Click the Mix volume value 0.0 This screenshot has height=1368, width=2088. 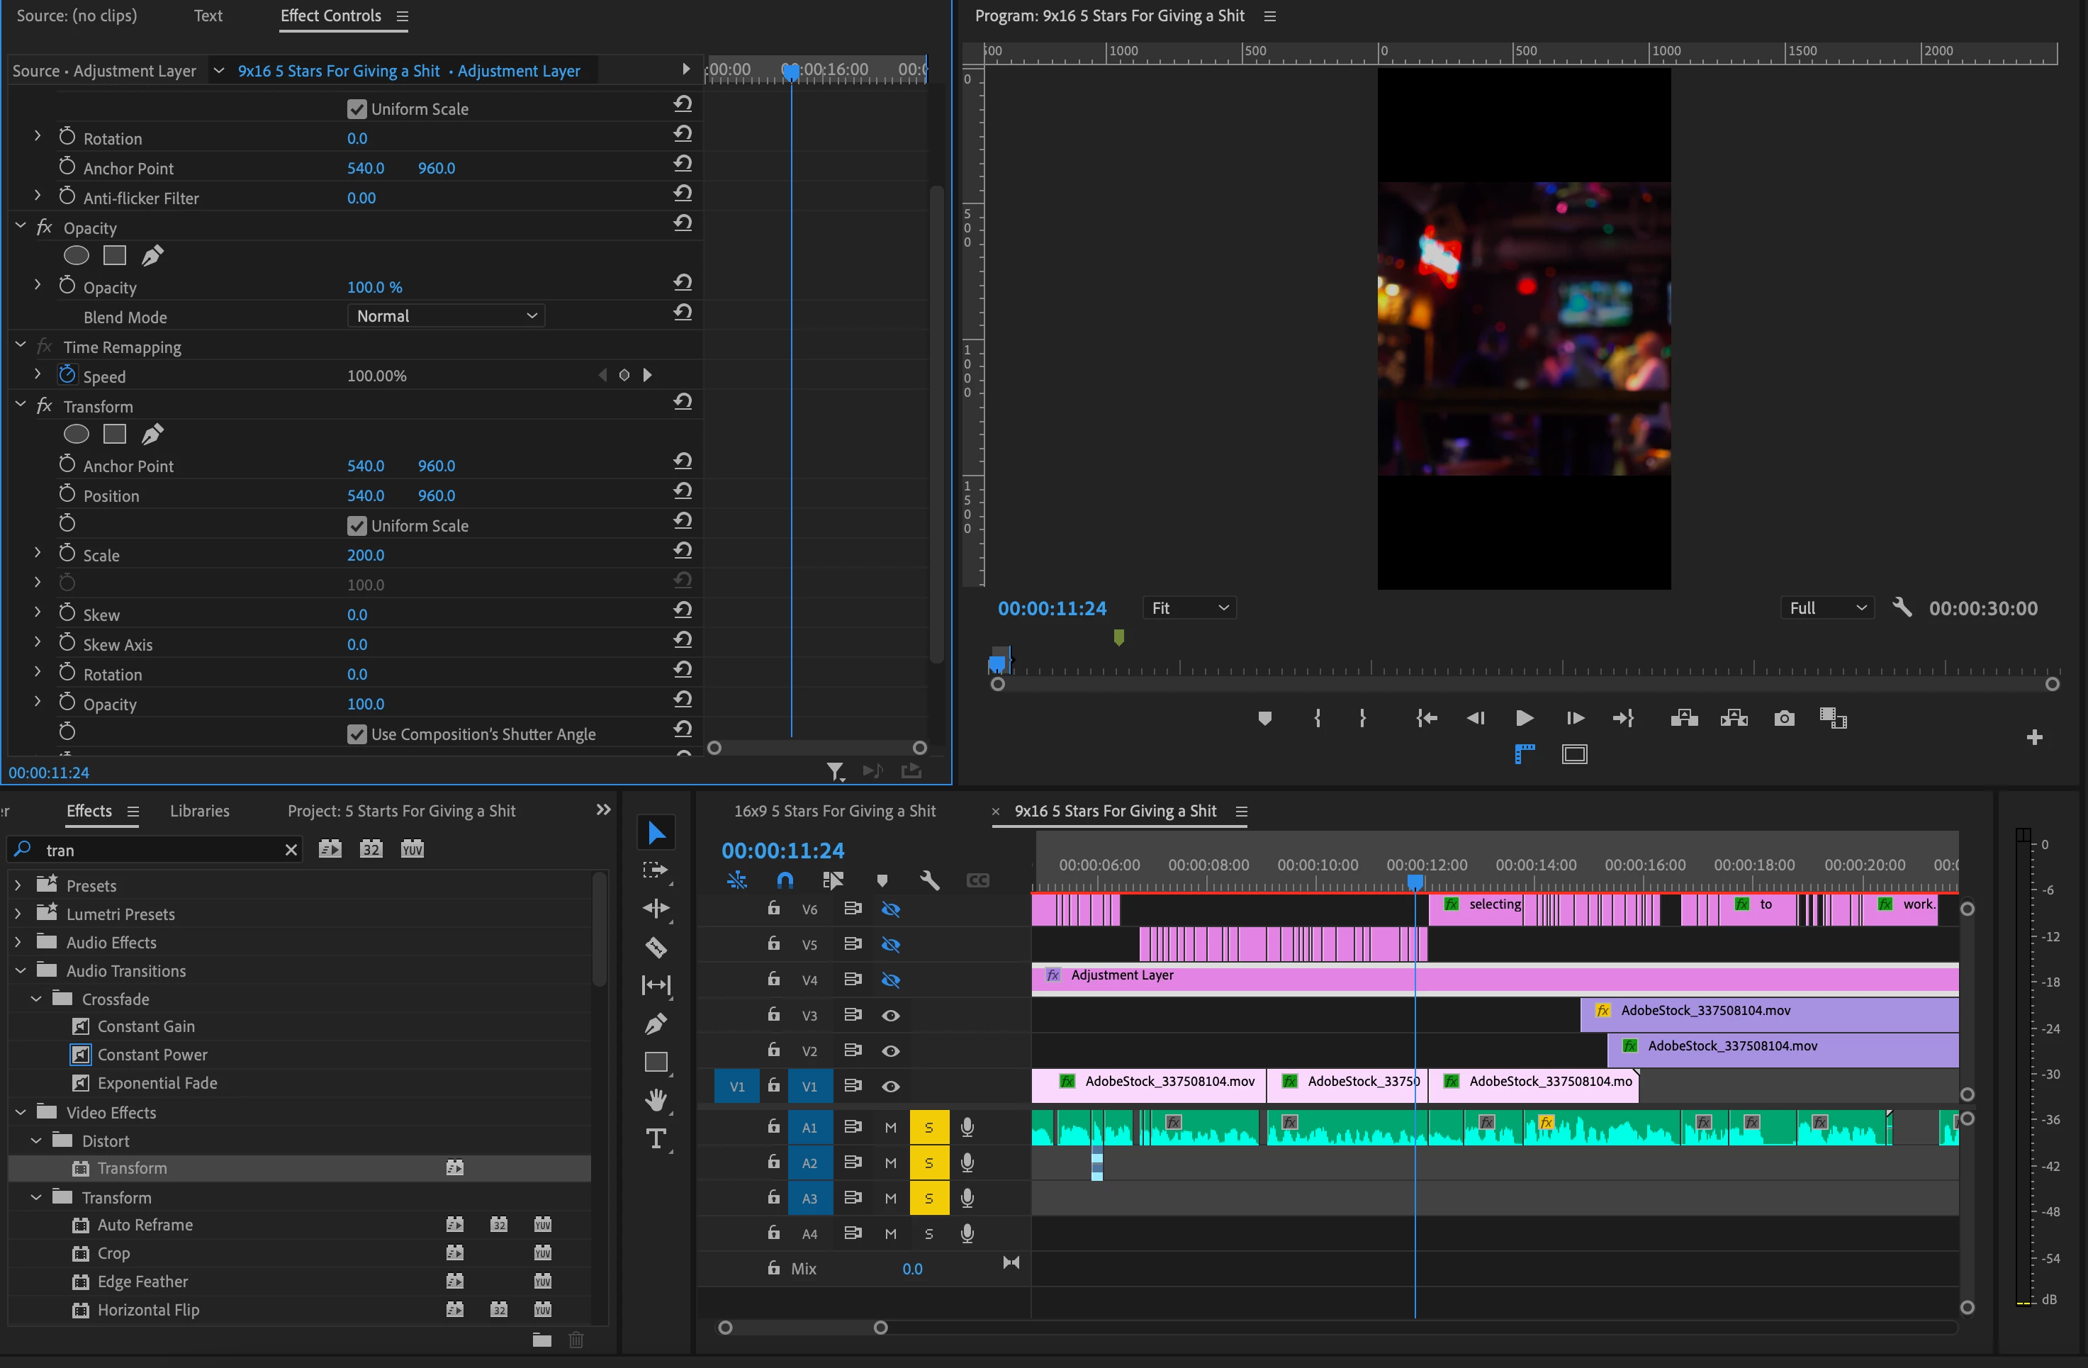click(911, 1269)
